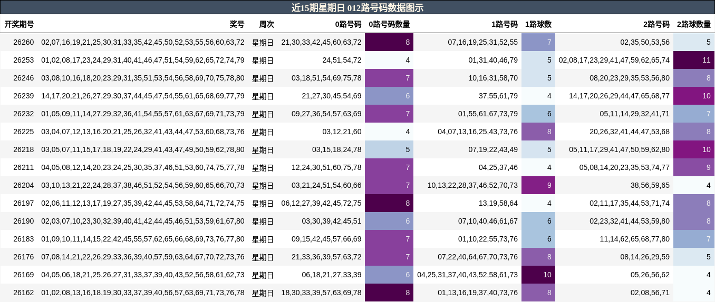Viewport: 715px width, 302px height.
Task: Click the 0路号码数量 count 6 in row 26239
Action: click(389, 96)
